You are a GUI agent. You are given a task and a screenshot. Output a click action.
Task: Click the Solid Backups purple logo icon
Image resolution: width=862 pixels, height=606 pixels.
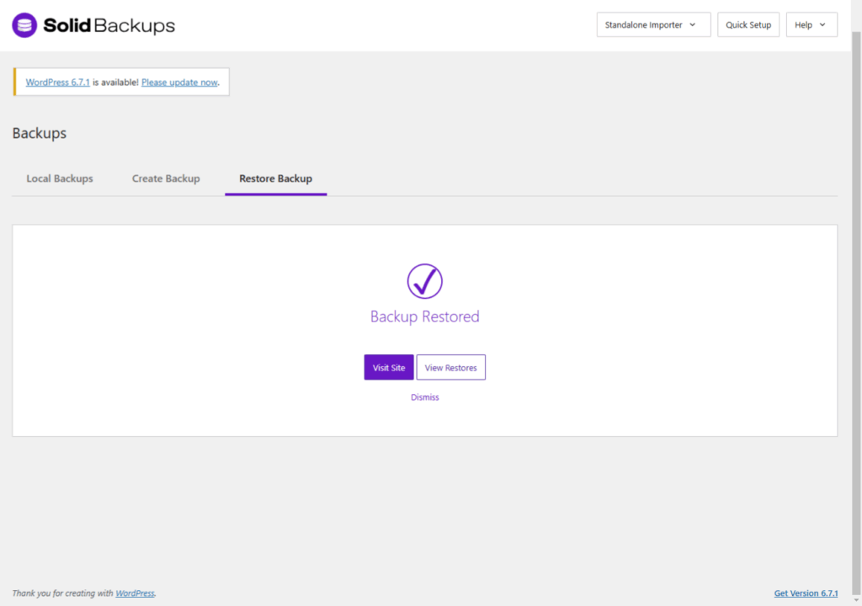[24, 25]
